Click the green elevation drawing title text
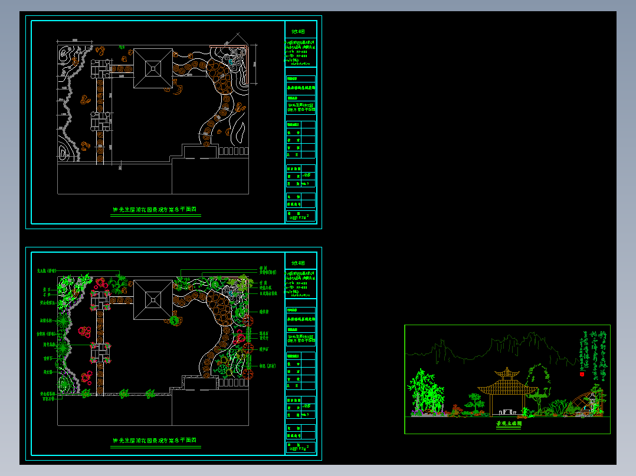This screenshot has height=476, width=636. (509, 424)
